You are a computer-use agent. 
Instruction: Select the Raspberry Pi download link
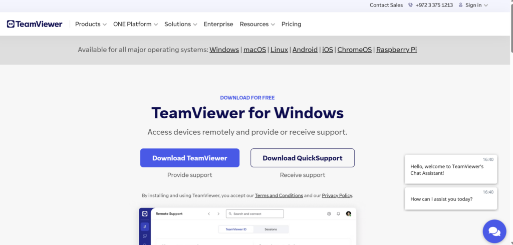397,50
